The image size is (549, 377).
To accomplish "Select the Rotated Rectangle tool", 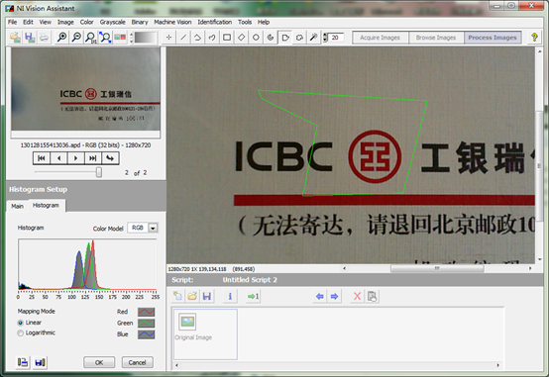I will click(241, 37).
